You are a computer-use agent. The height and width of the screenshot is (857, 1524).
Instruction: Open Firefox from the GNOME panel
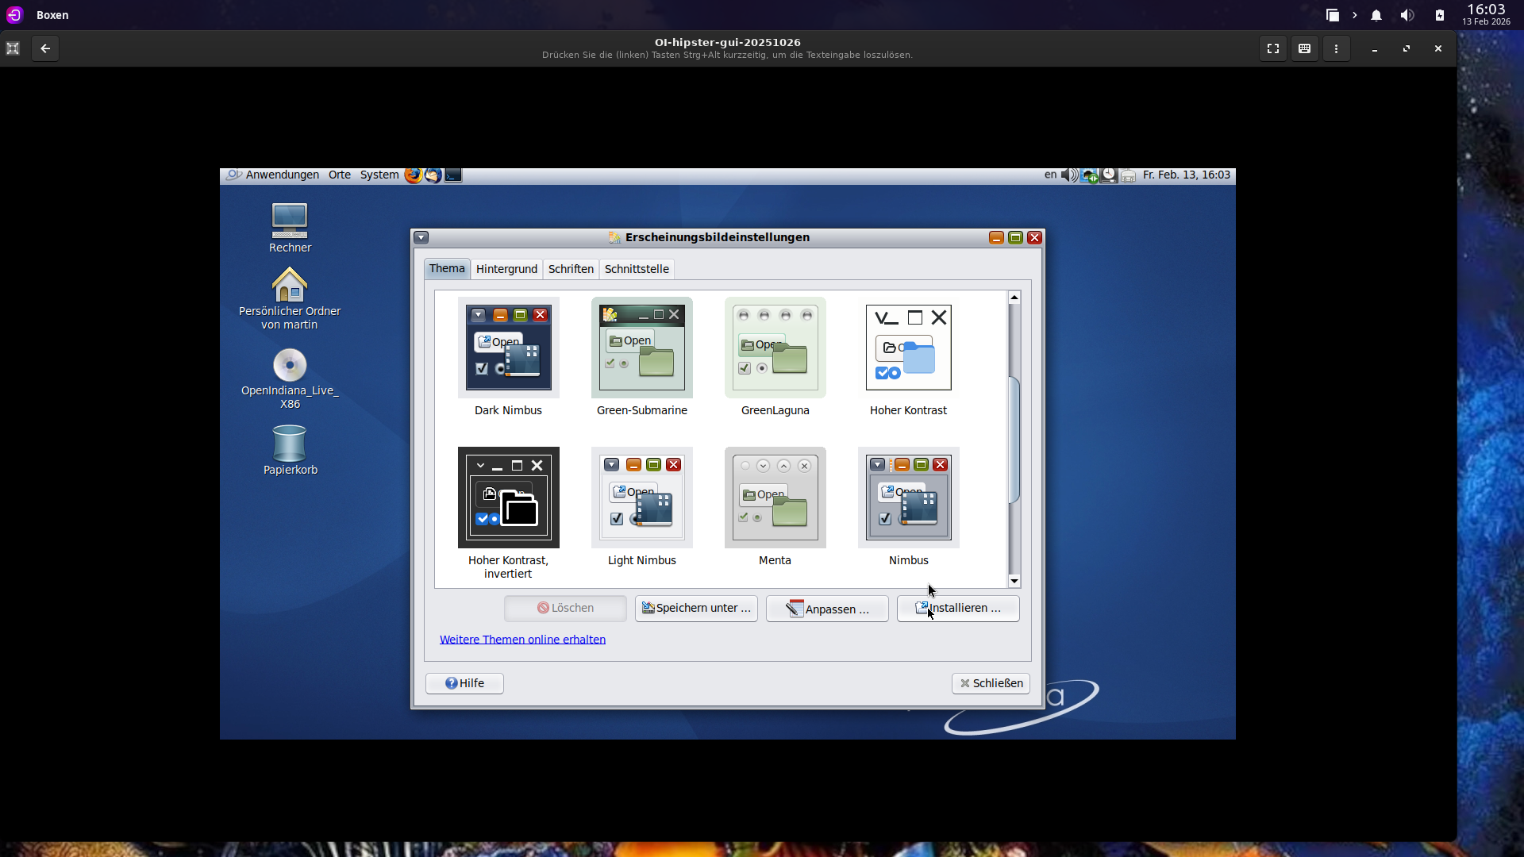(413, 175)
